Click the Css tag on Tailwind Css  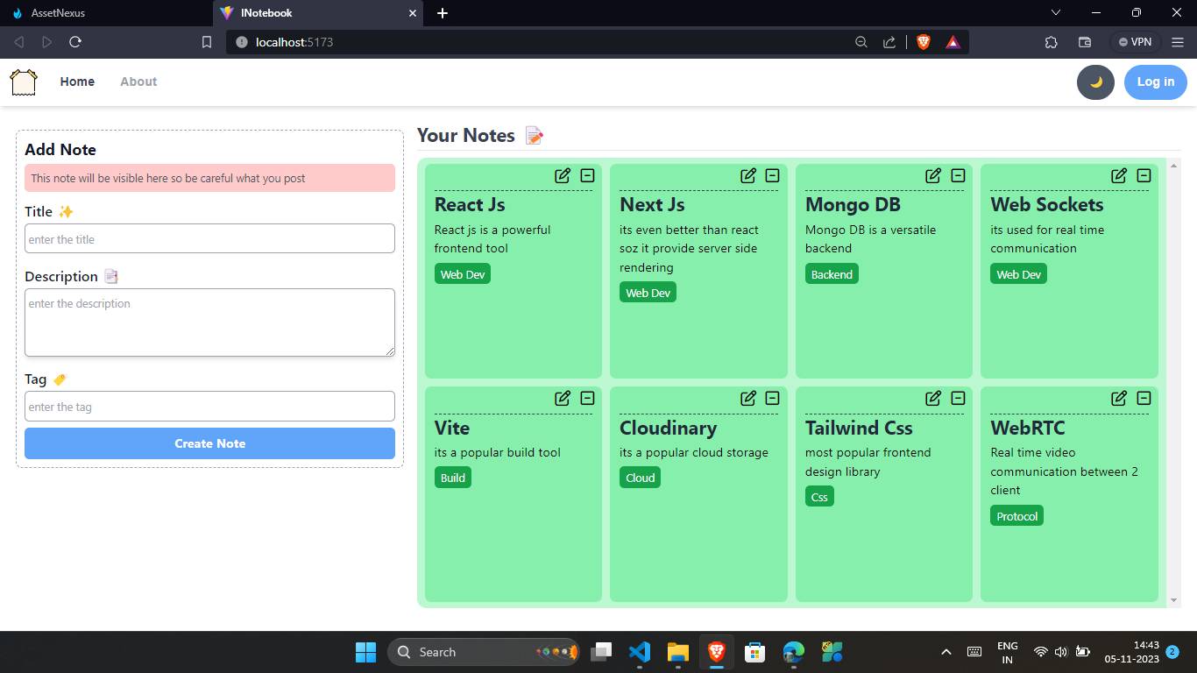[819, 497]
